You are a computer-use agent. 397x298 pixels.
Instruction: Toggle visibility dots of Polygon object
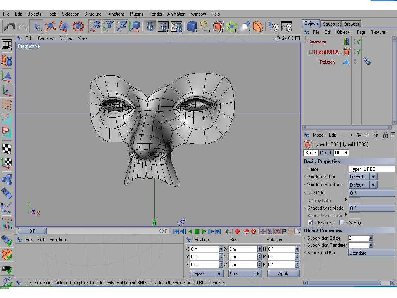click(x=354, y=62)
